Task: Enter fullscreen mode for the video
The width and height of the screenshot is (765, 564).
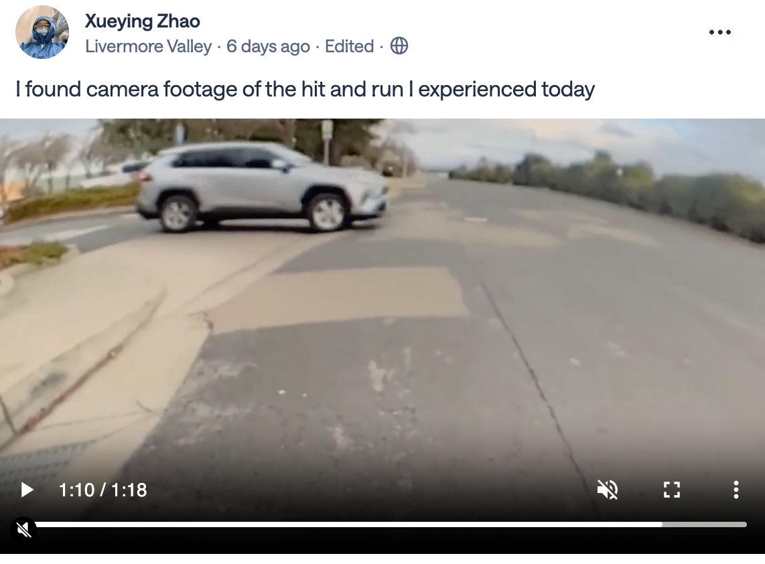Action: [x=672, y=490]
